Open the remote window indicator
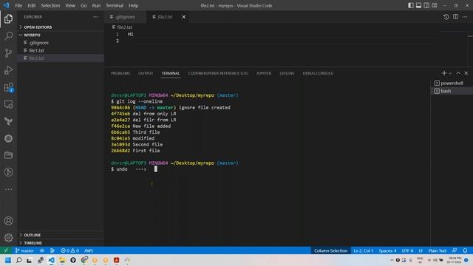Screen dimensions: 473x266 click(x=6, y=250)
